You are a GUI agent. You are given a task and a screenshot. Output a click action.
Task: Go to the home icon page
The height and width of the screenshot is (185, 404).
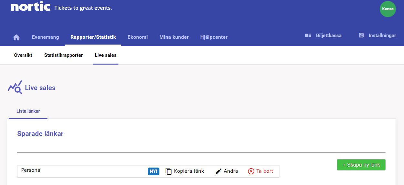(x=16, y=37)
